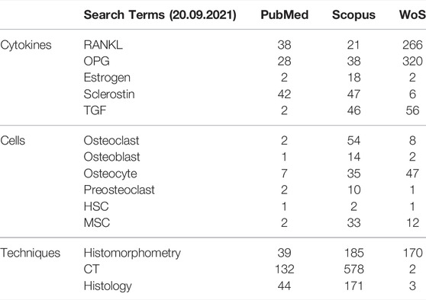Click the MSC search term
Viewport: 426px width, 300px height.
click(97, 223)
